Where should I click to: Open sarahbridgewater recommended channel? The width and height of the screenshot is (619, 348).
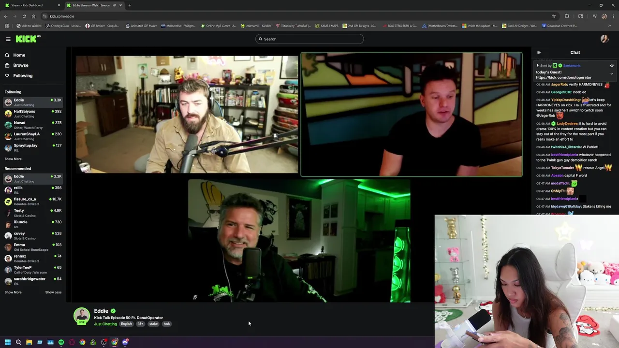tap(33, 281)
